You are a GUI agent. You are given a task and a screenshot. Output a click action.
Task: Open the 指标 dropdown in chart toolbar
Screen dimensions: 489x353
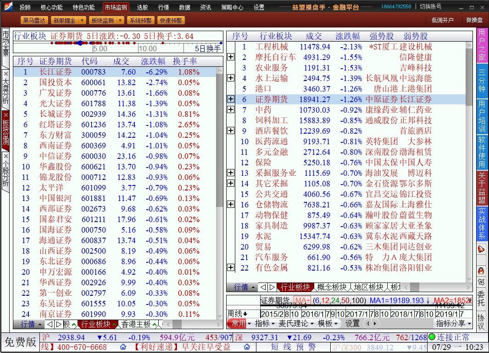click(273, 324)
